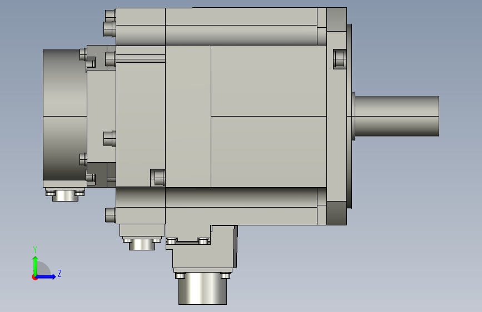Image resolution: width=482 pixels, height=312 pixels.
Task: Select the blue Z axis arrow of the triad
Action: 46,276
